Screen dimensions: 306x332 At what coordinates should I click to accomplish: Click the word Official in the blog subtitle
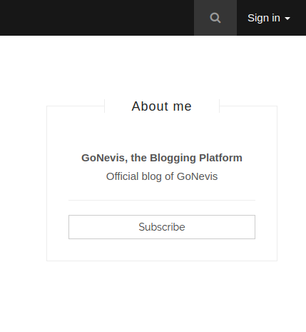click(122, 176)
